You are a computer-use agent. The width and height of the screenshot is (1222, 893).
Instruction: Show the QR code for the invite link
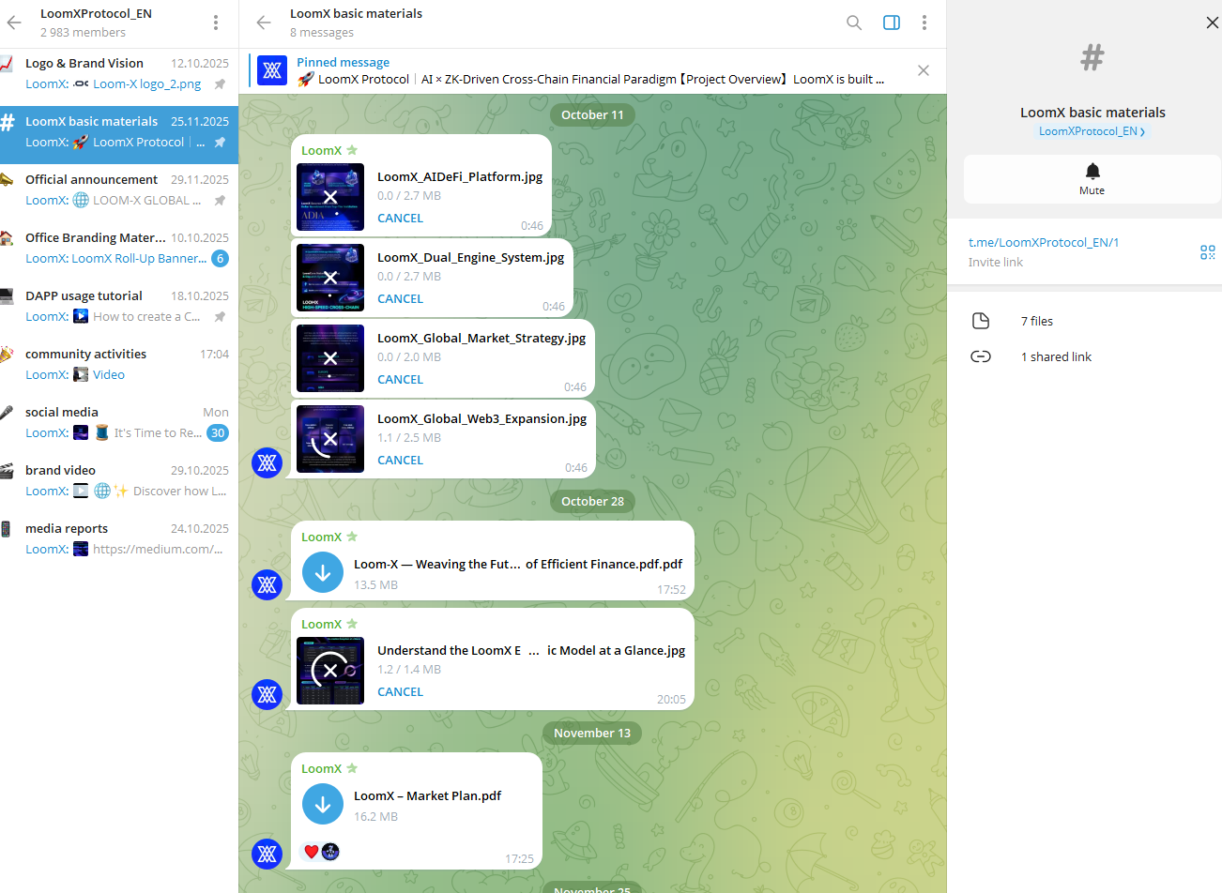[1208, 252]
